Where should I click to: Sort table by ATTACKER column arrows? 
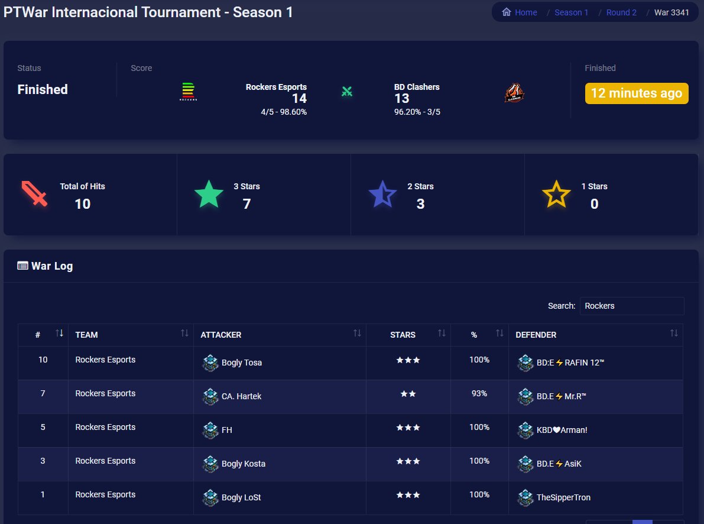(357, 333)
